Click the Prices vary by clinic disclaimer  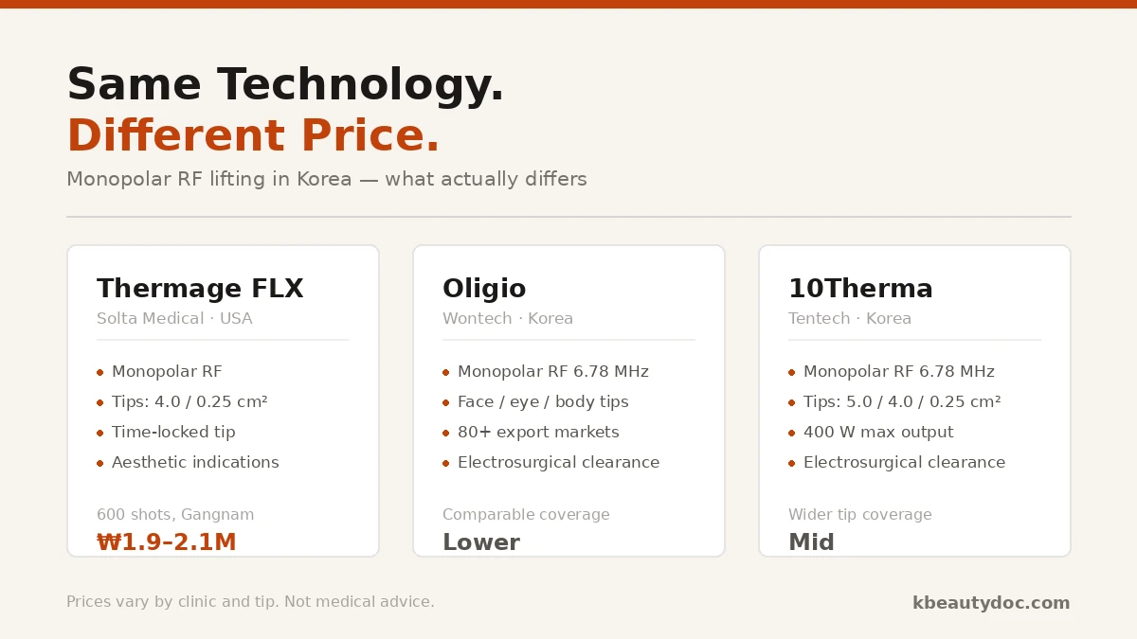click(250, 602)
